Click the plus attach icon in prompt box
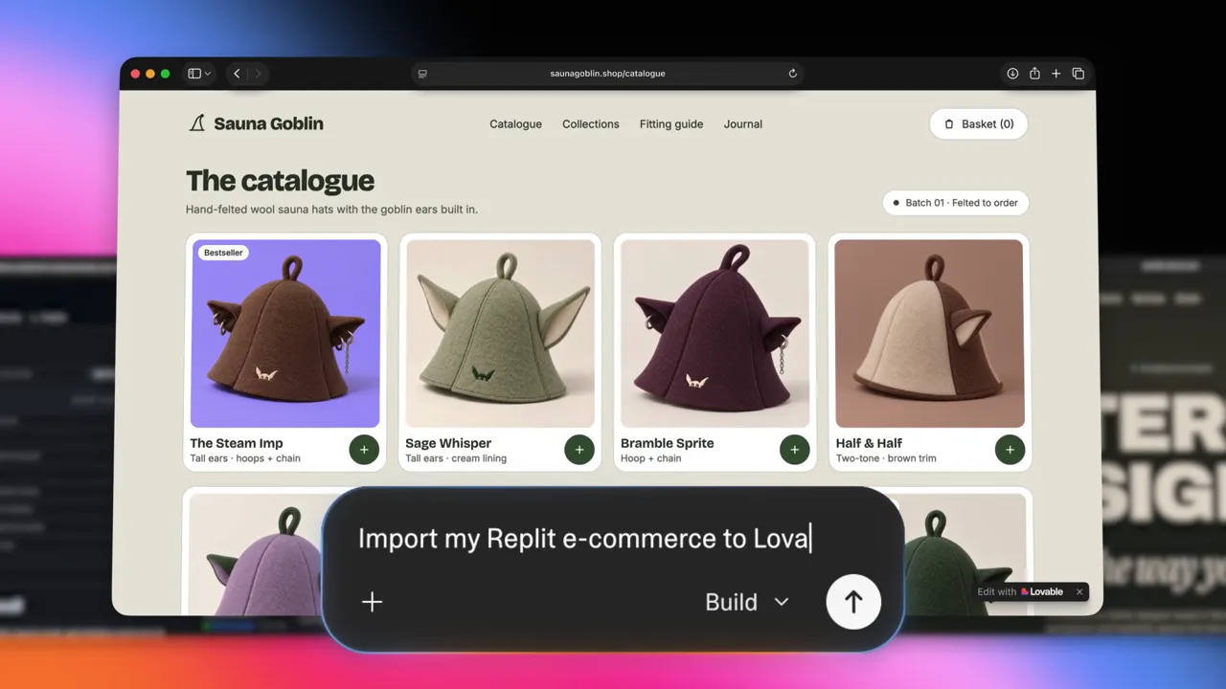Screen dimensions: 1226x689 click(x=372, y=602)
